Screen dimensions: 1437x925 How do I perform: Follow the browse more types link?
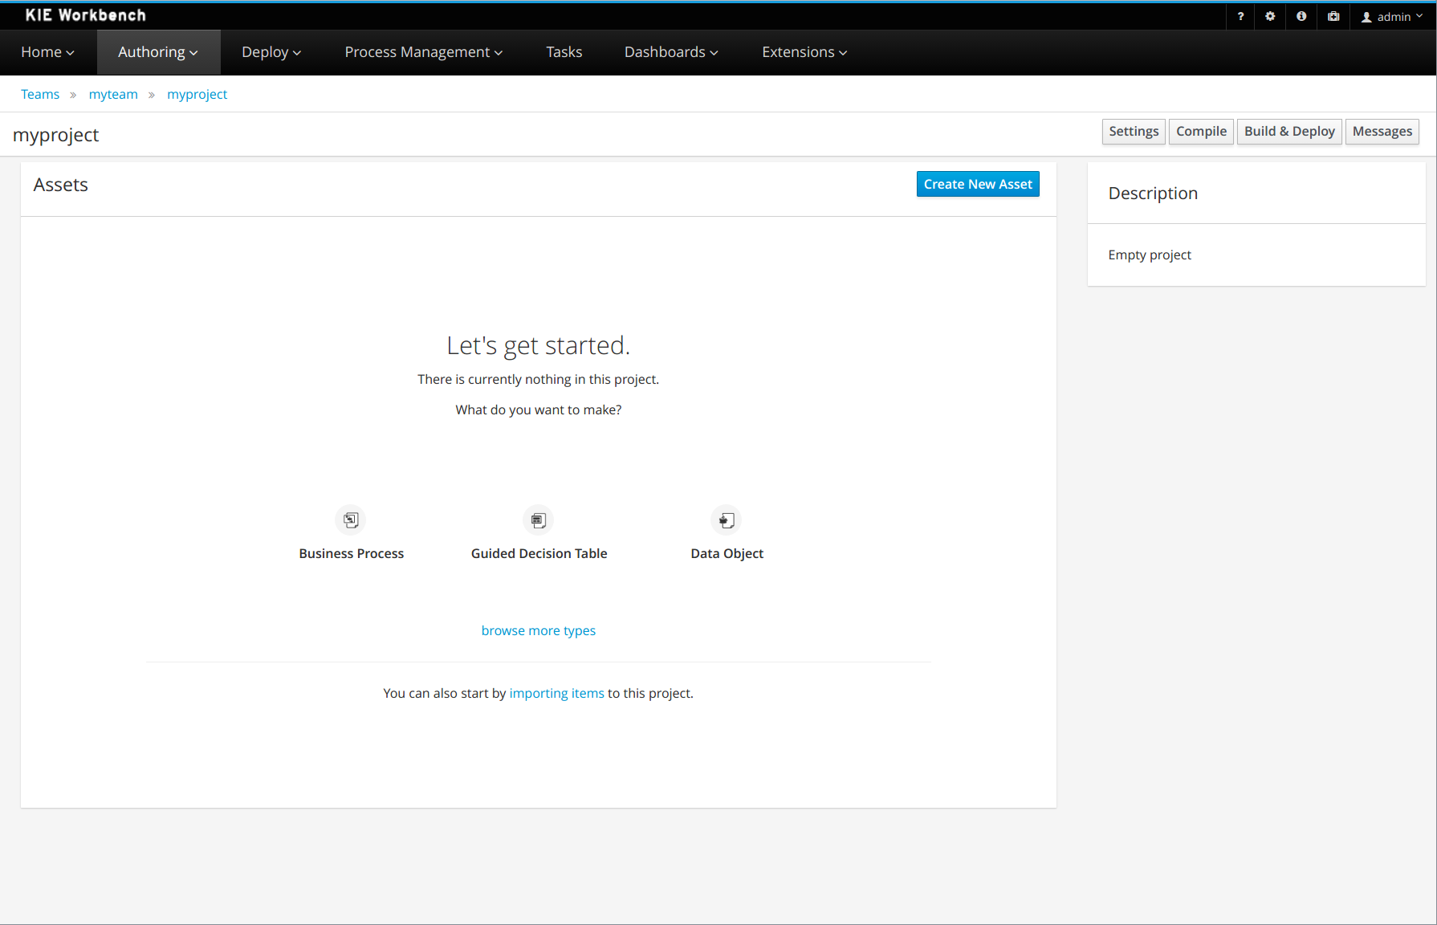(x=538, y=630)
